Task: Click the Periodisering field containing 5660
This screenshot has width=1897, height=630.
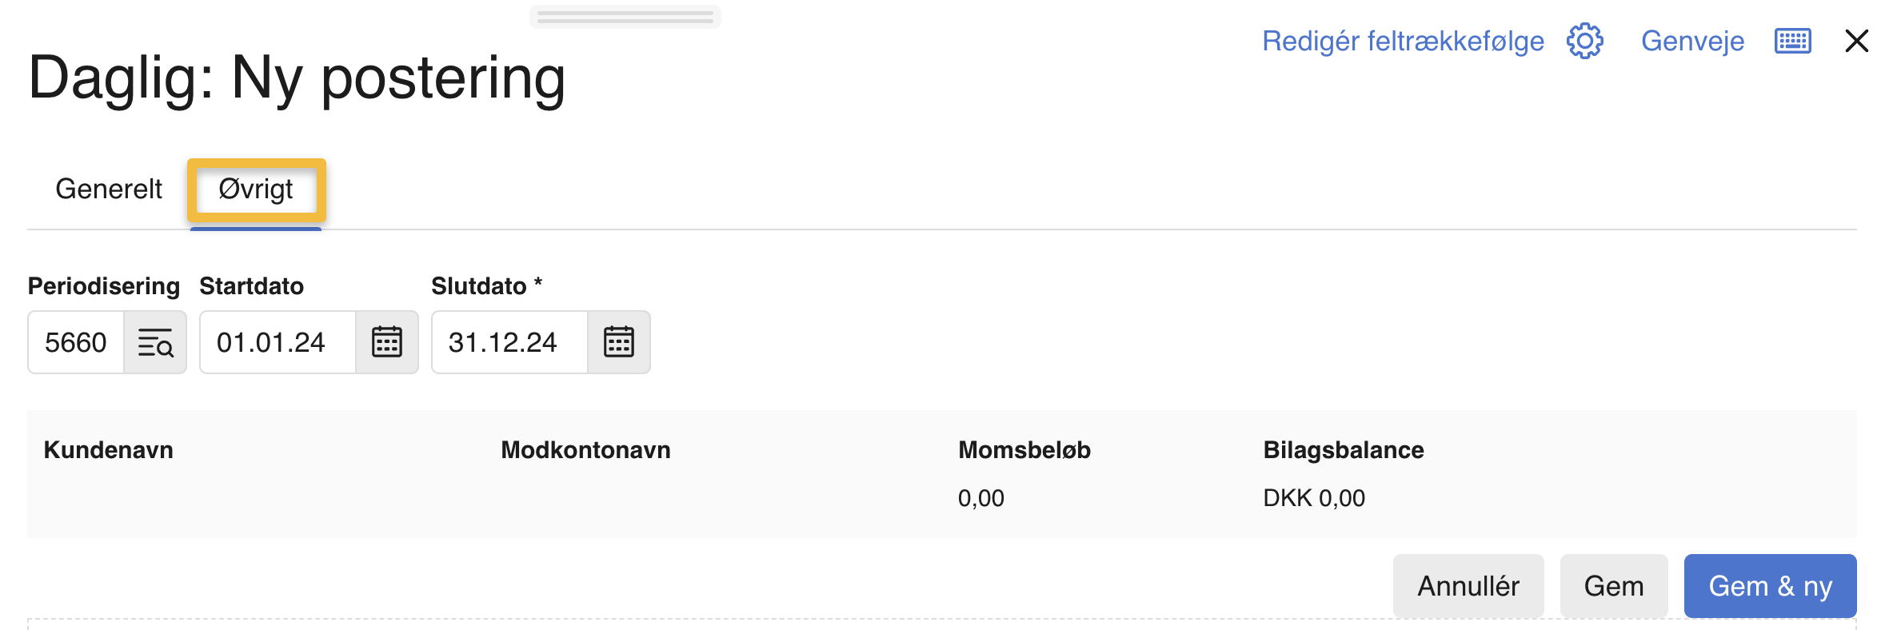Action: tap(76, 343)
